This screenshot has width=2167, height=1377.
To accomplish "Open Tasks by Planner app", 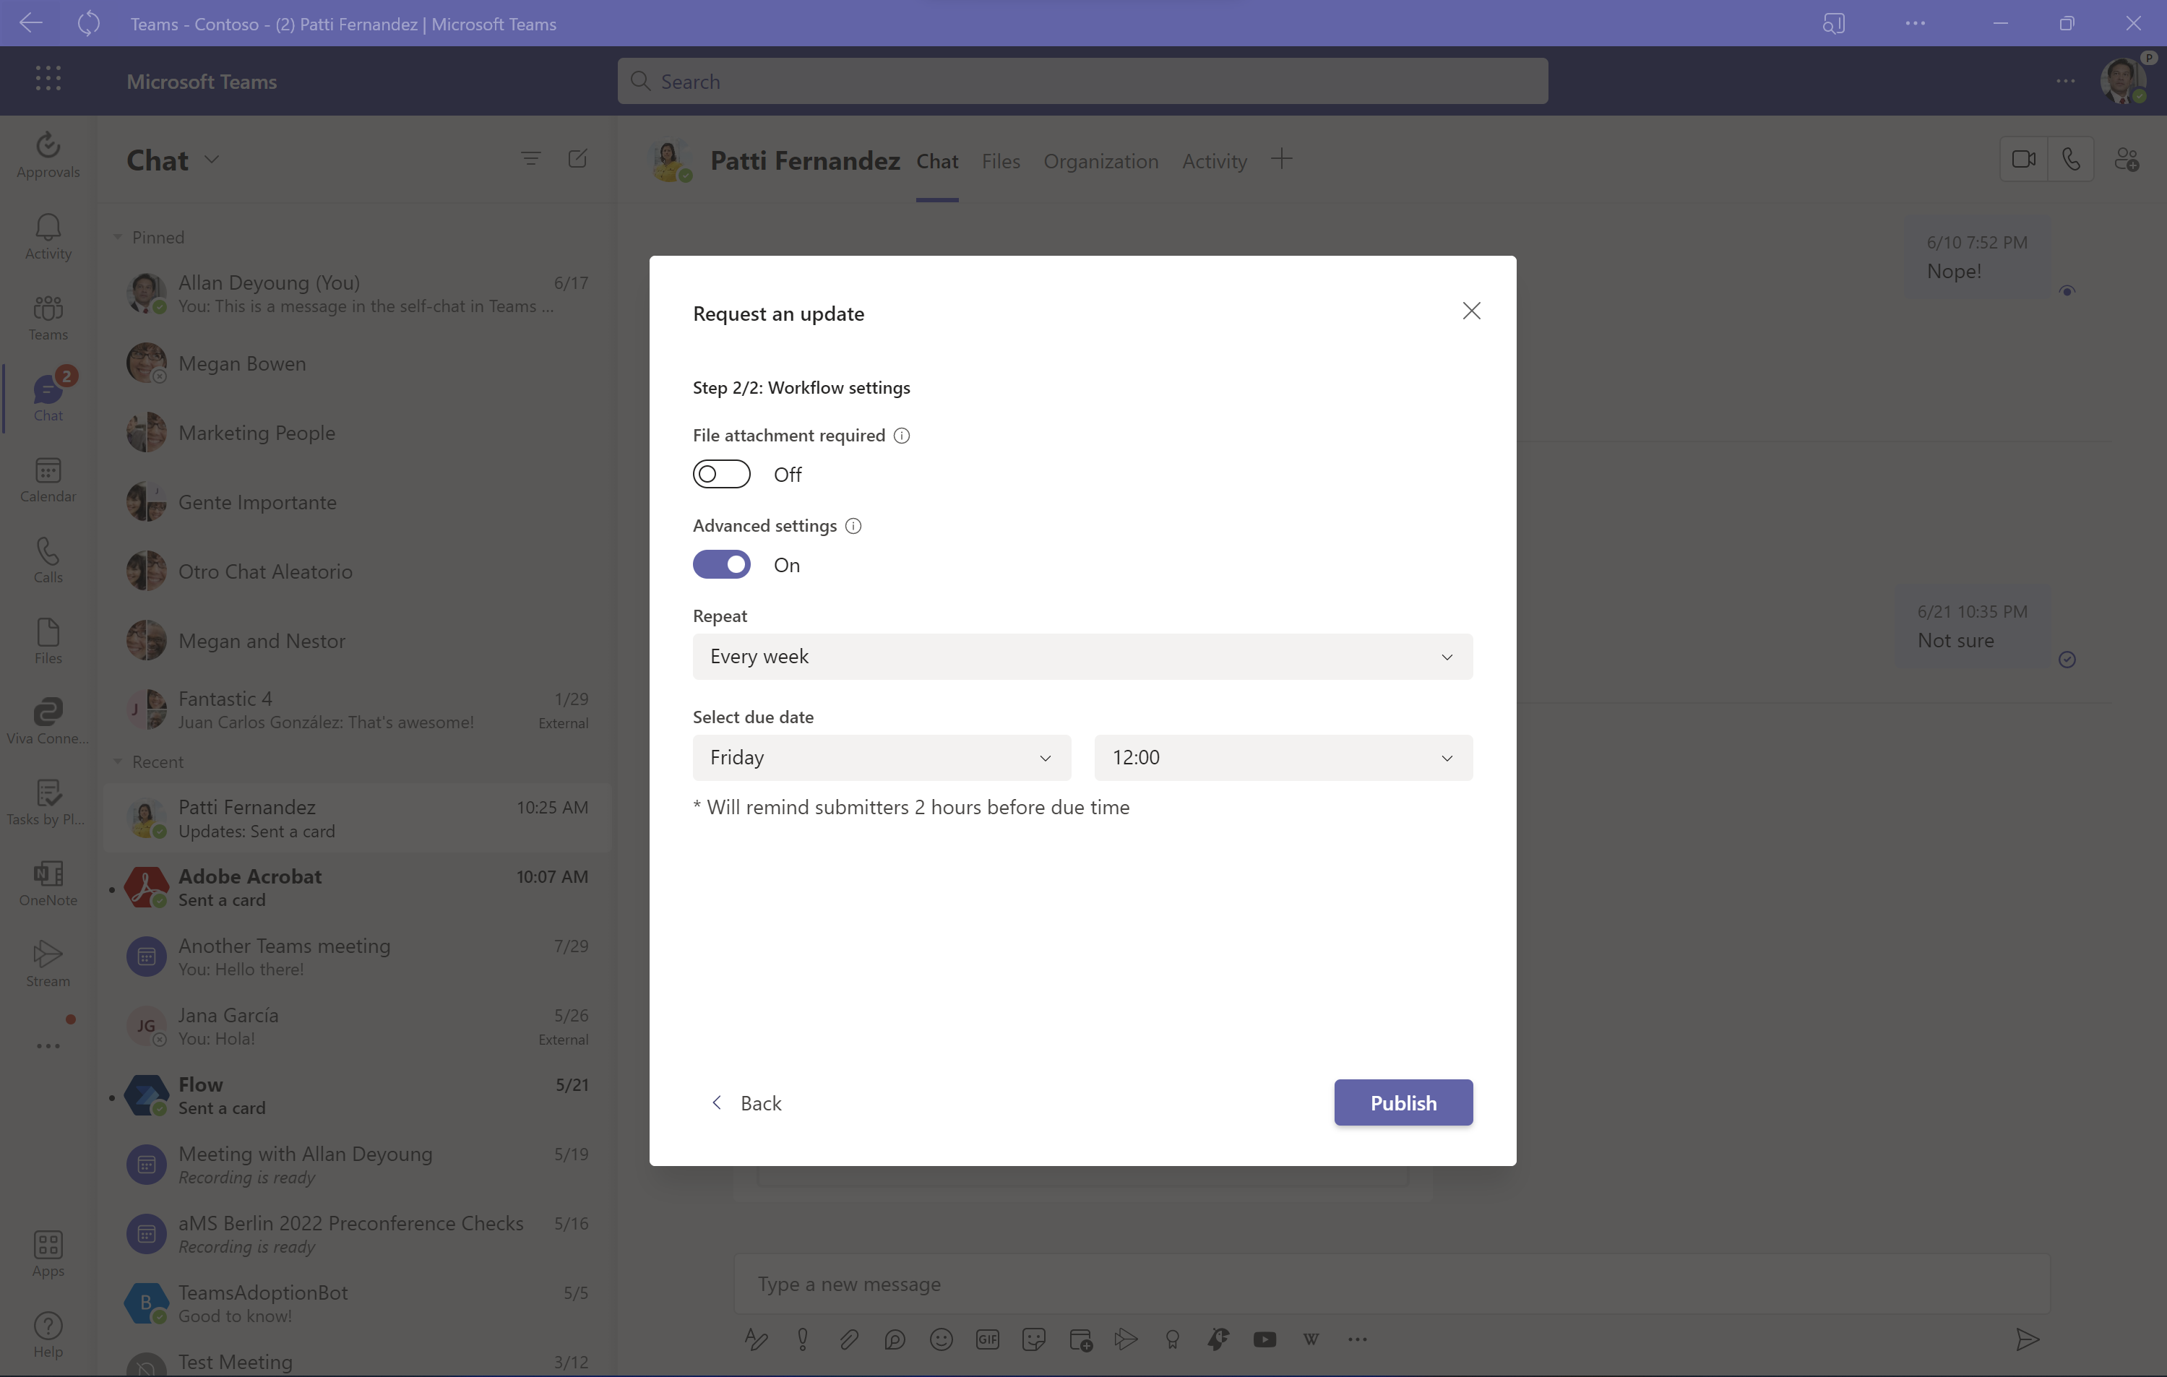I will click(x=48, y=803).
